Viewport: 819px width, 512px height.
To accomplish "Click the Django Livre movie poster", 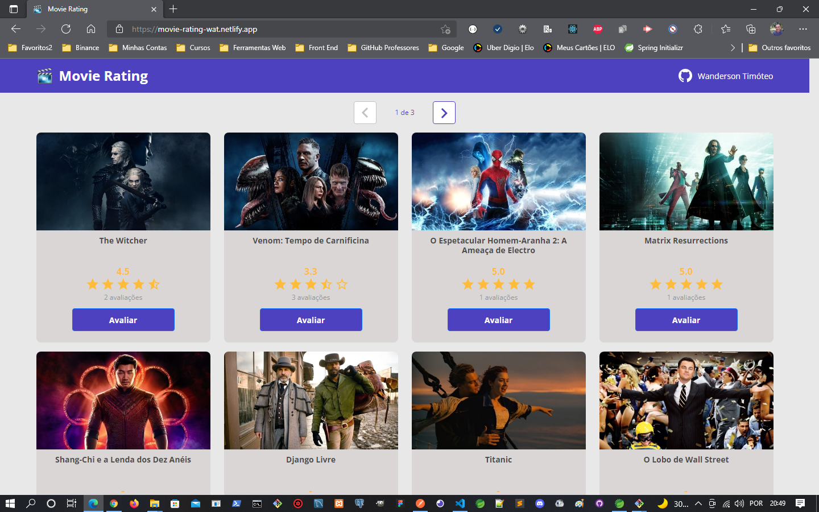I will tap(311, 400).
